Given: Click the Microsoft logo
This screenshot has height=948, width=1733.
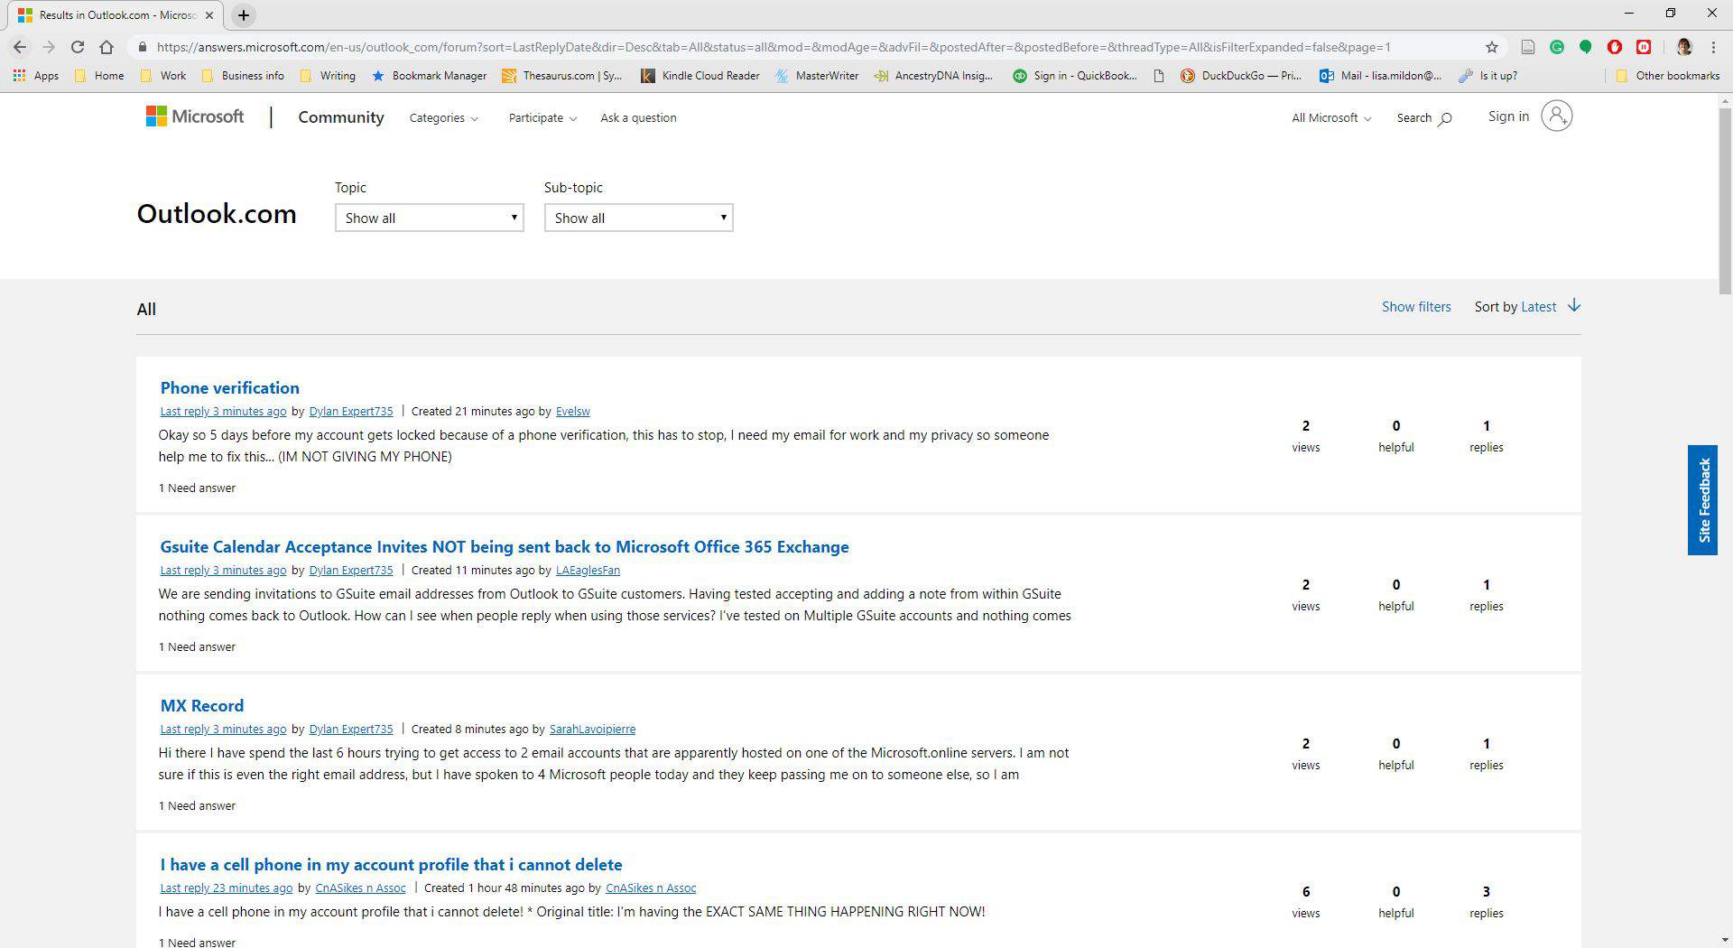Looking at the screenshot, I should (195, 116).
